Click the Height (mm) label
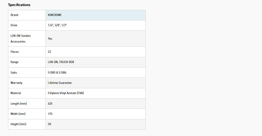Viewport: 262px width, 136px height. (x=18, y=124)
